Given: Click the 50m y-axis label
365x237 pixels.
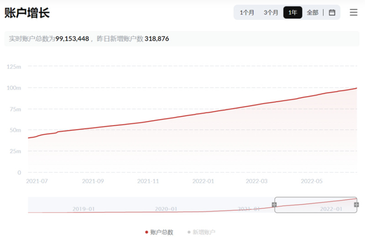Looking at the screenshot, I should tap(16, 130).
